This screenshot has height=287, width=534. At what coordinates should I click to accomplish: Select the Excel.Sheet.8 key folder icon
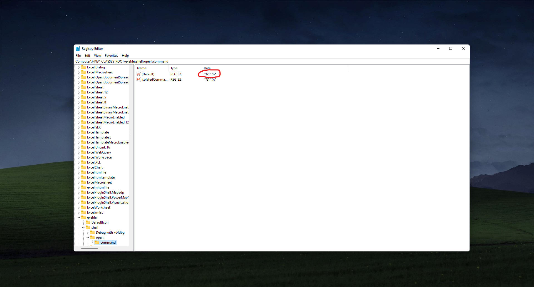coord(83,102)
